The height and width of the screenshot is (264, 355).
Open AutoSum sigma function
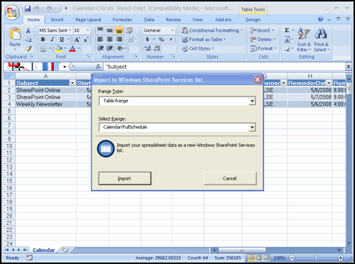287,31
